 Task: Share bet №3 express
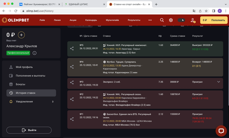pyautogui.click(x=72, y=83)
